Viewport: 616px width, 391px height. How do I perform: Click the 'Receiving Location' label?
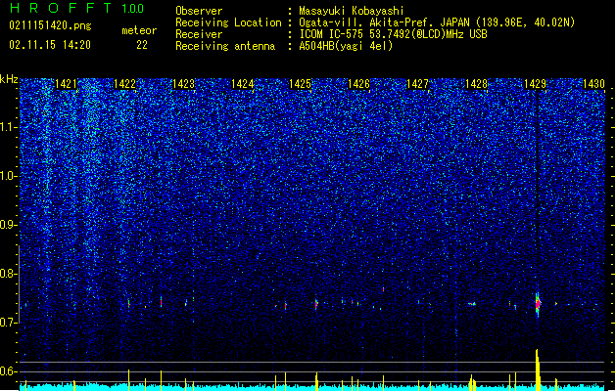(228, 22)
